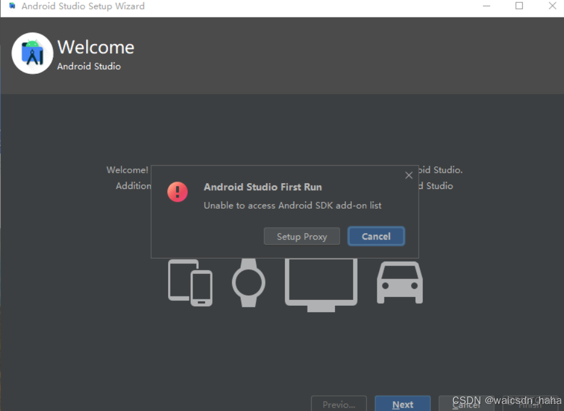Viewport: 564px width, 411px height.
Task: Minimize the setup wizard window
Action: pos(486,6)
